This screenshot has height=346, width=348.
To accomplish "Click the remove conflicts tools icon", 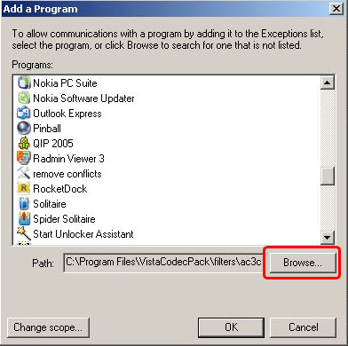I will click(24, 173).
